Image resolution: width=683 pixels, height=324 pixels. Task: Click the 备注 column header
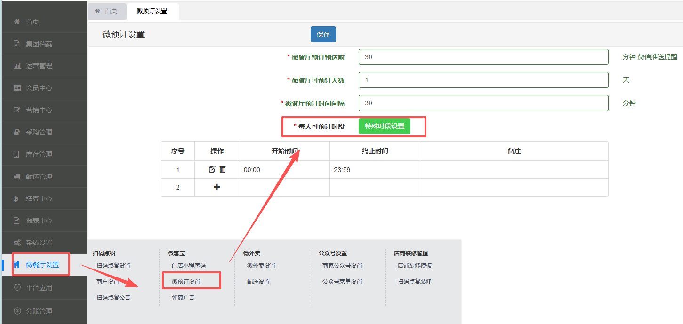(x=514, y=151)
